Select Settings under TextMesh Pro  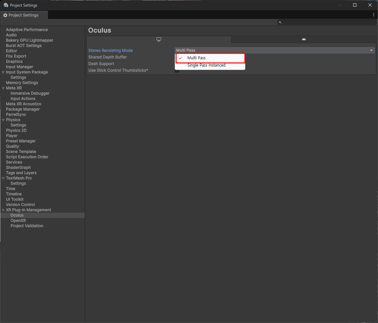click(18, 184)
